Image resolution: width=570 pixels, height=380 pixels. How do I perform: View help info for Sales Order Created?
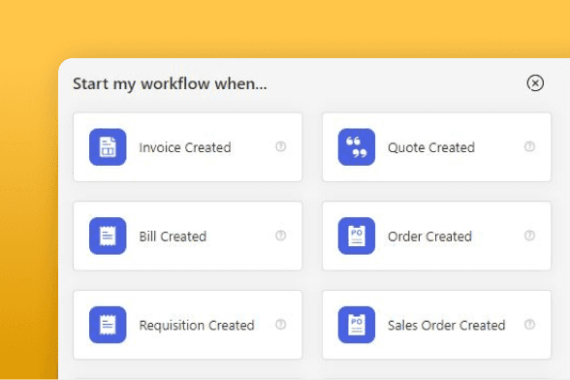[529, 324]
